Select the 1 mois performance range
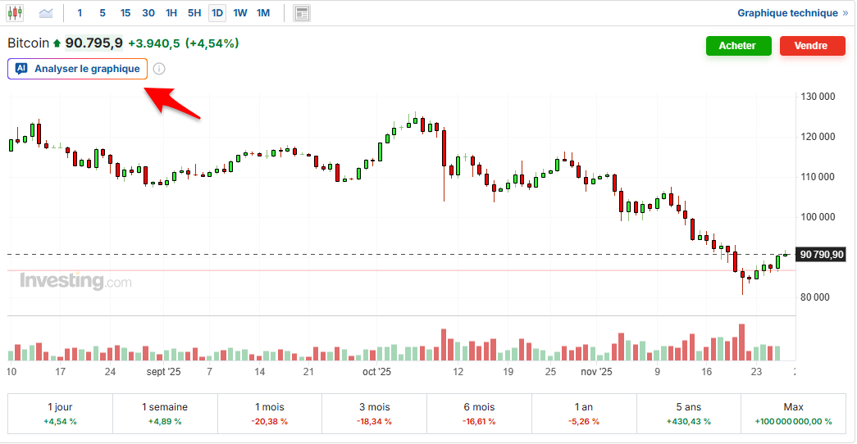The image size is (857, 444). 269,413
